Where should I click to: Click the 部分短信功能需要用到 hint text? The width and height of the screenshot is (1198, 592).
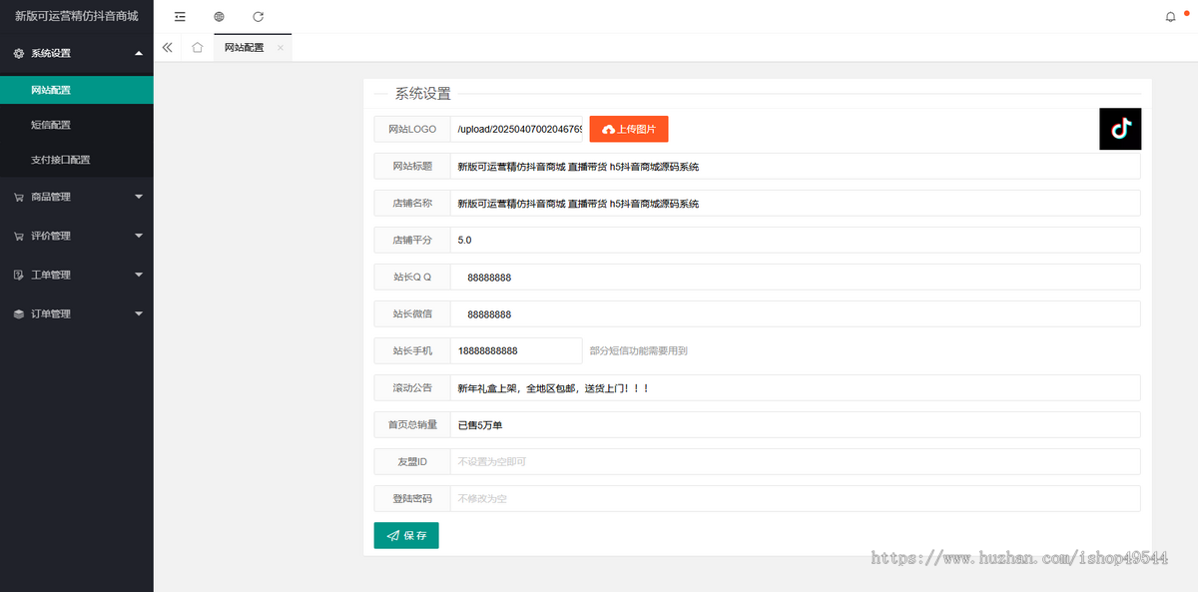click(x=639, y=350)
